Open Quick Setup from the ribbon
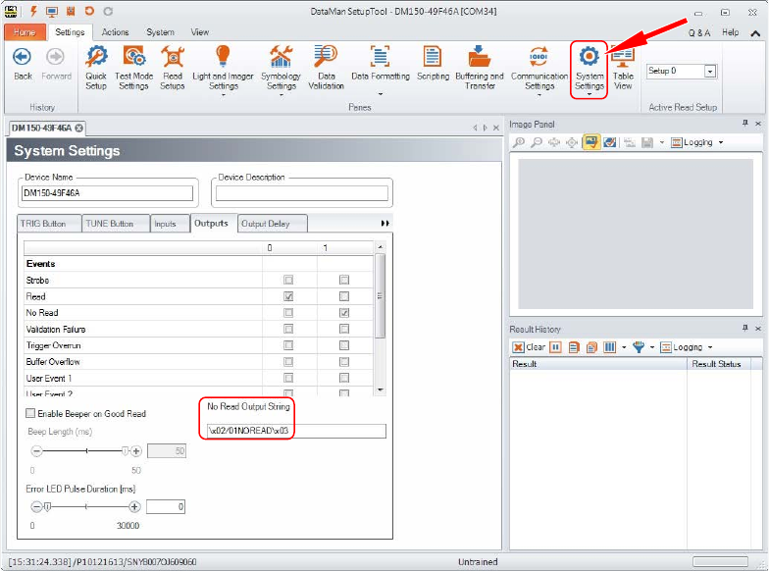Screen dimensions: 769x571 [x=96, y=67]
